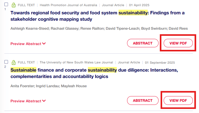Image resolution: width=199 pixels, height=113 pixels.
Task: Click the green open-access lock icon on result 1
Action: [x=13, y=5]
